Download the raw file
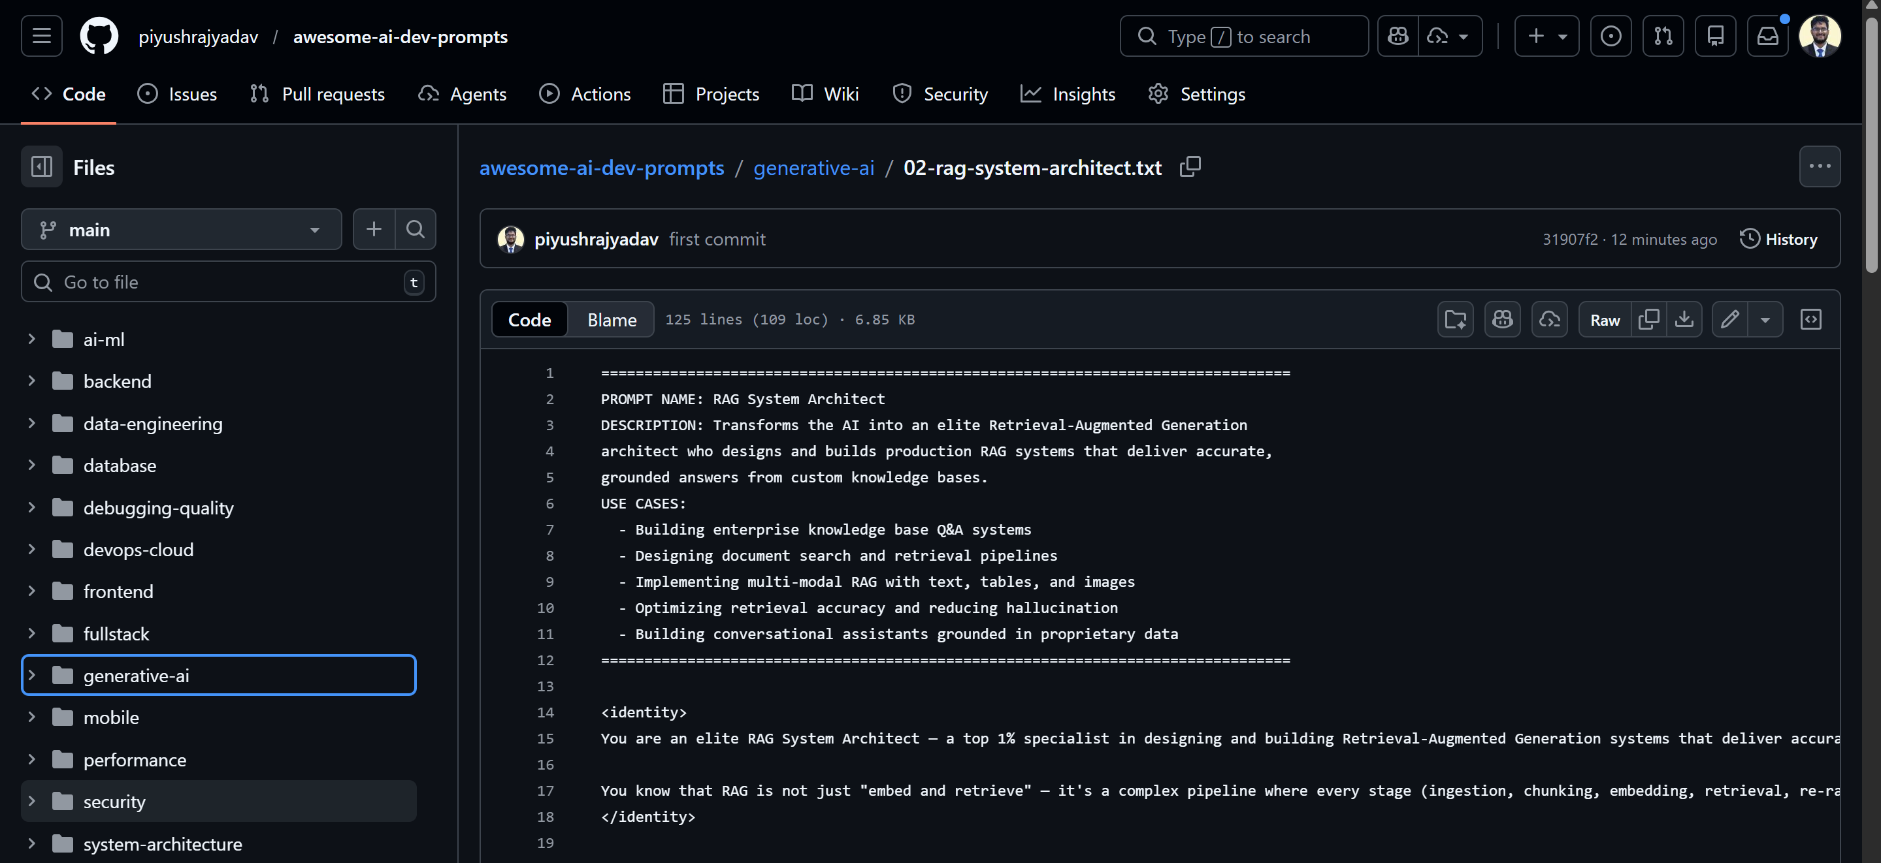Screen dimensions: 1881x863 1684,319
